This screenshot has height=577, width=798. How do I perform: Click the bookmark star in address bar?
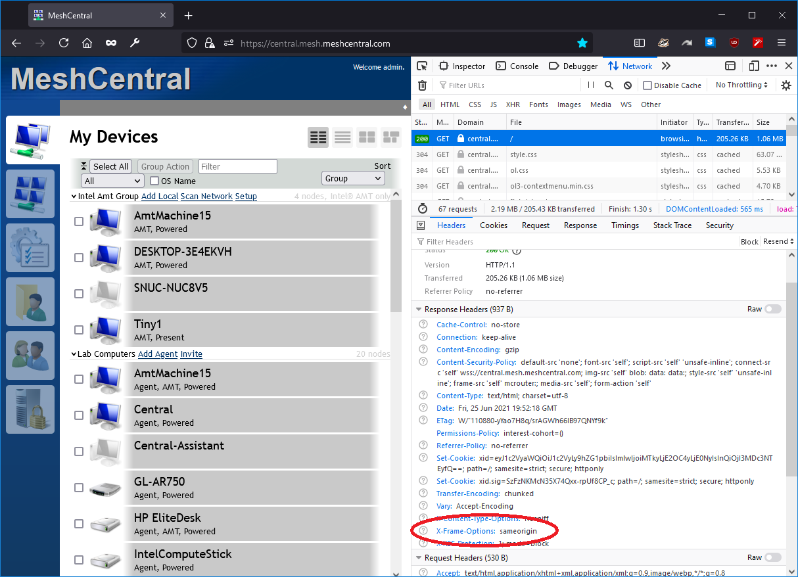click(582, 43)
